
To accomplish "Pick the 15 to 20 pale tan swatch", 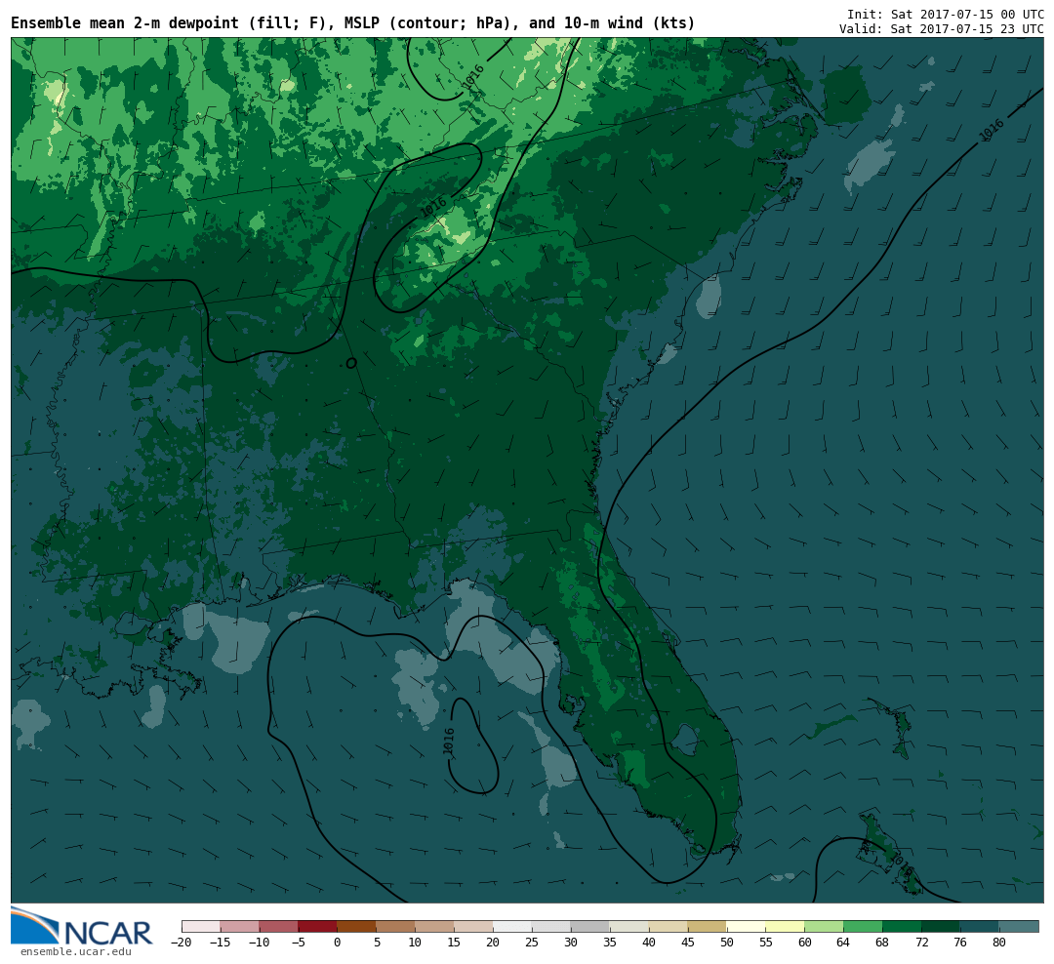I will pos(473,926).
